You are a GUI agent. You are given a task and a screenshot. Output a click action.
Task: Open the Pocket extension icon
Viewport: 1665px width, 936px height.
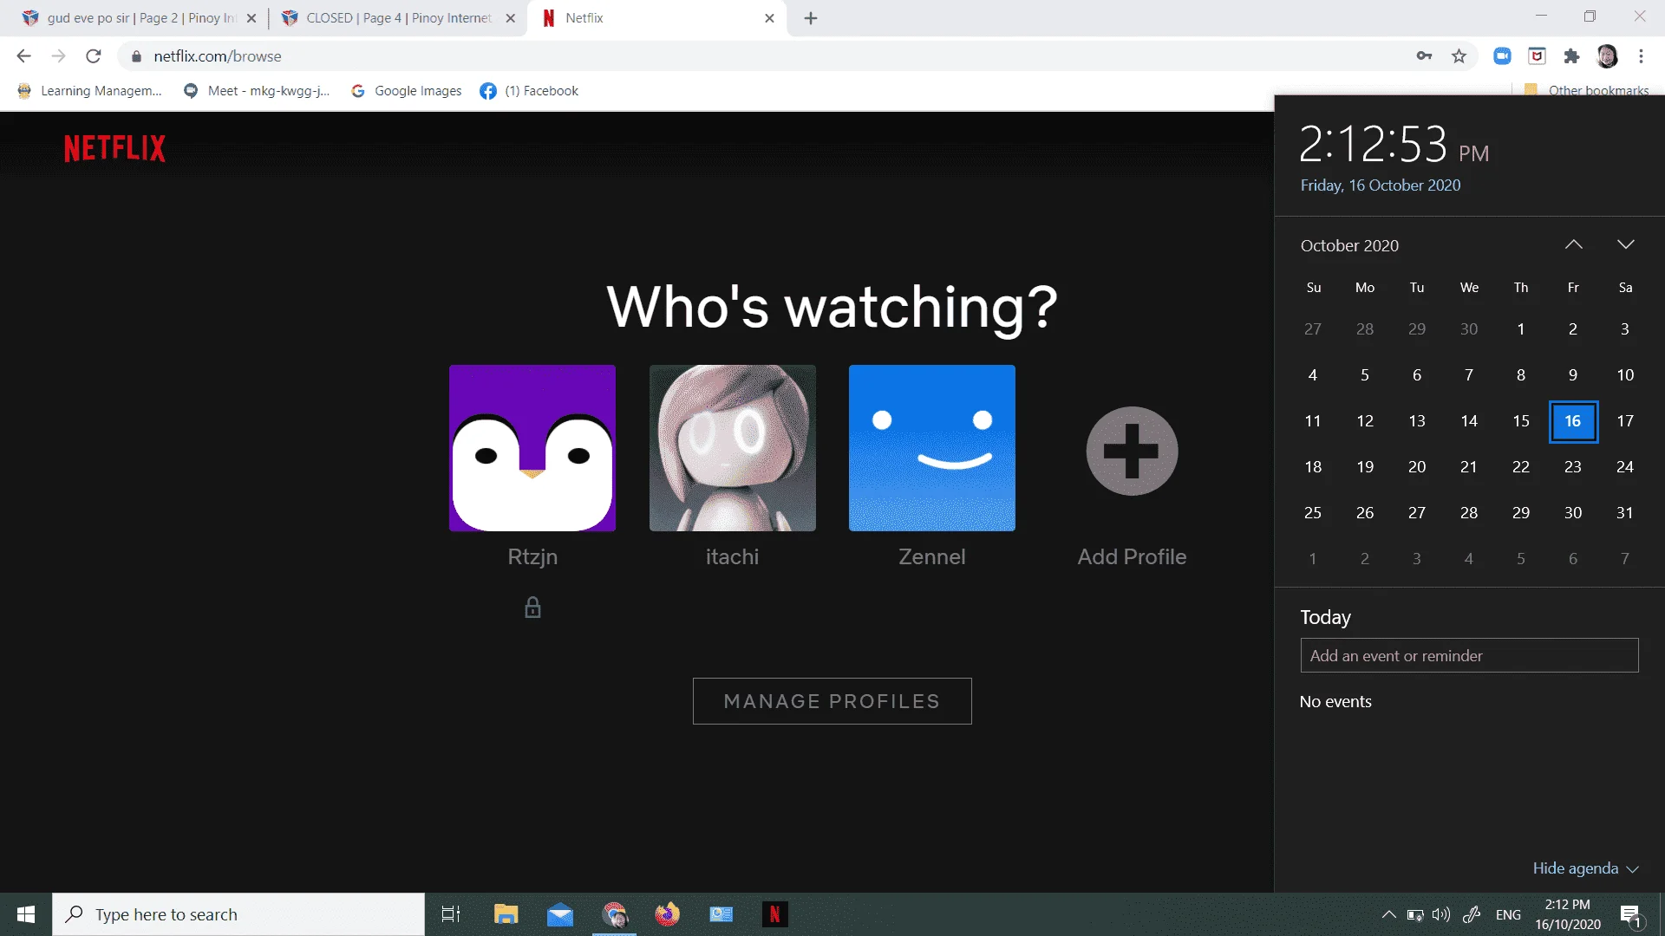pyautogui.click(x=1537, y=56)
